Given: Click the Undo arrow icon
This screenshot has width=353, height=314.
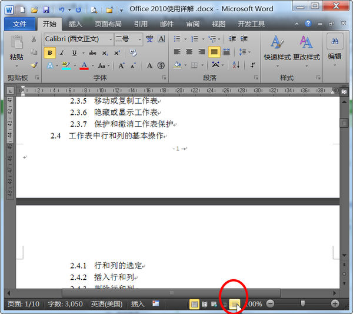Looking at the screenshot, I should (61, 9).
